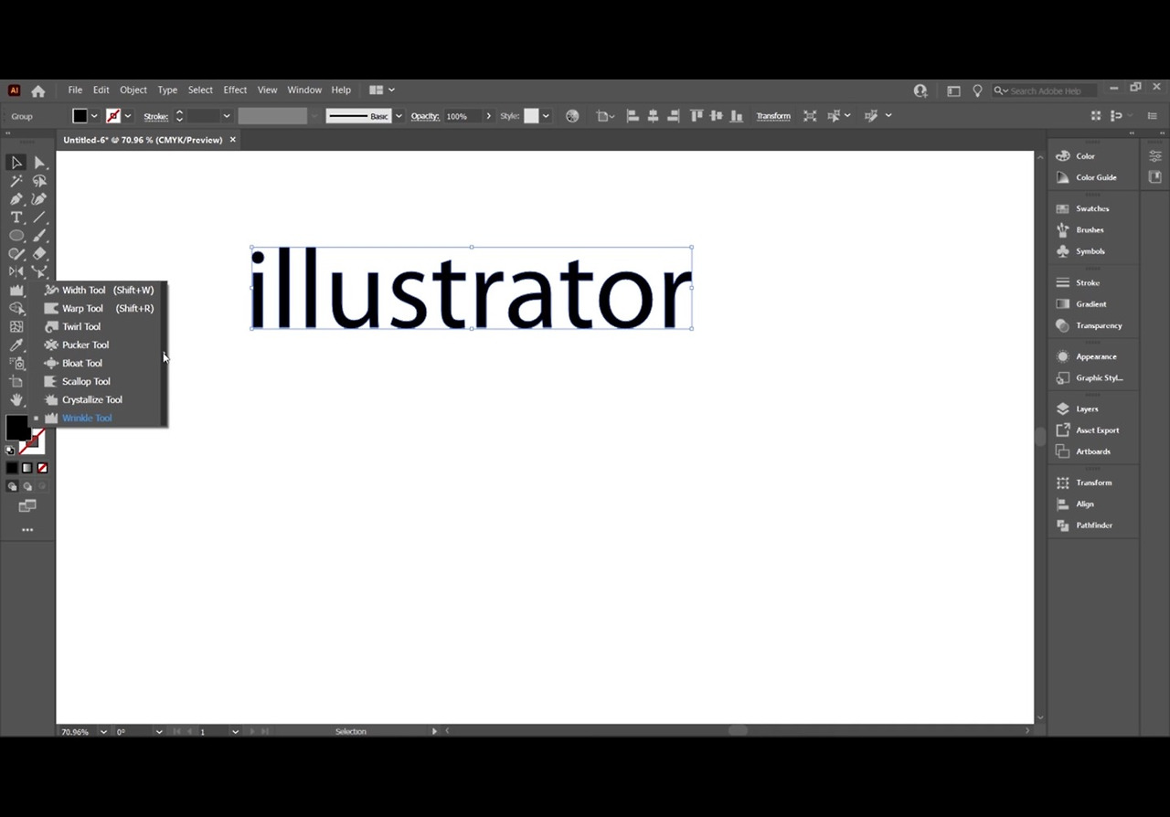Image resolution: width=1170 pixels, height=817 pixels.
Task: Select the Eyedropper tool
Action: point(16,345)
